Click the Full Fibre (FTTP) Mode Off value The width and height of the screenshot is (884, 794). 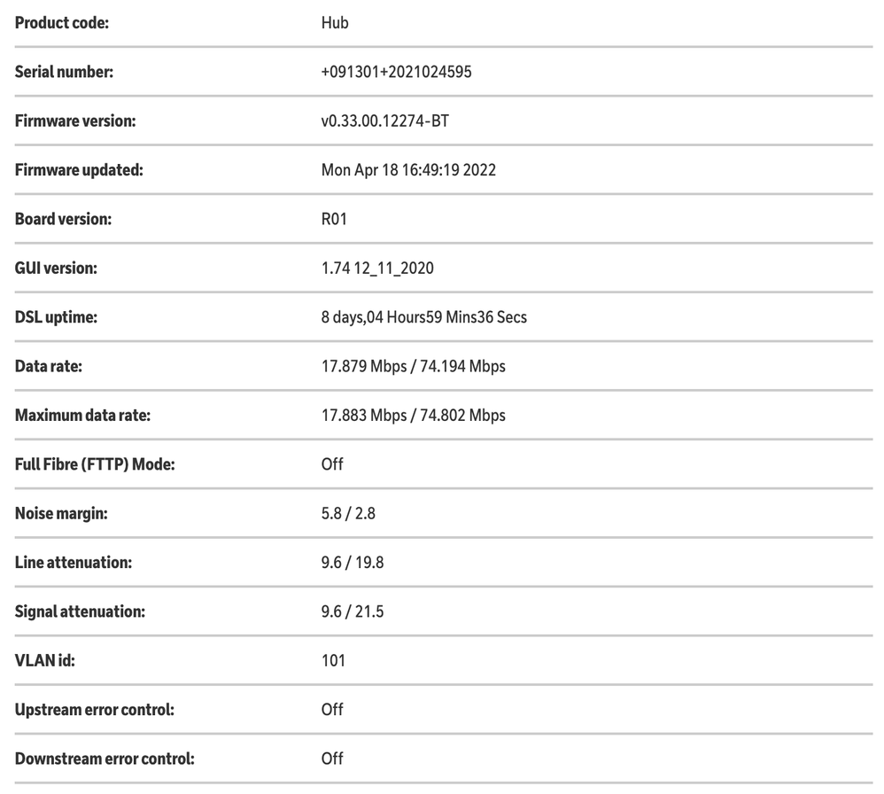click(332, 463)
